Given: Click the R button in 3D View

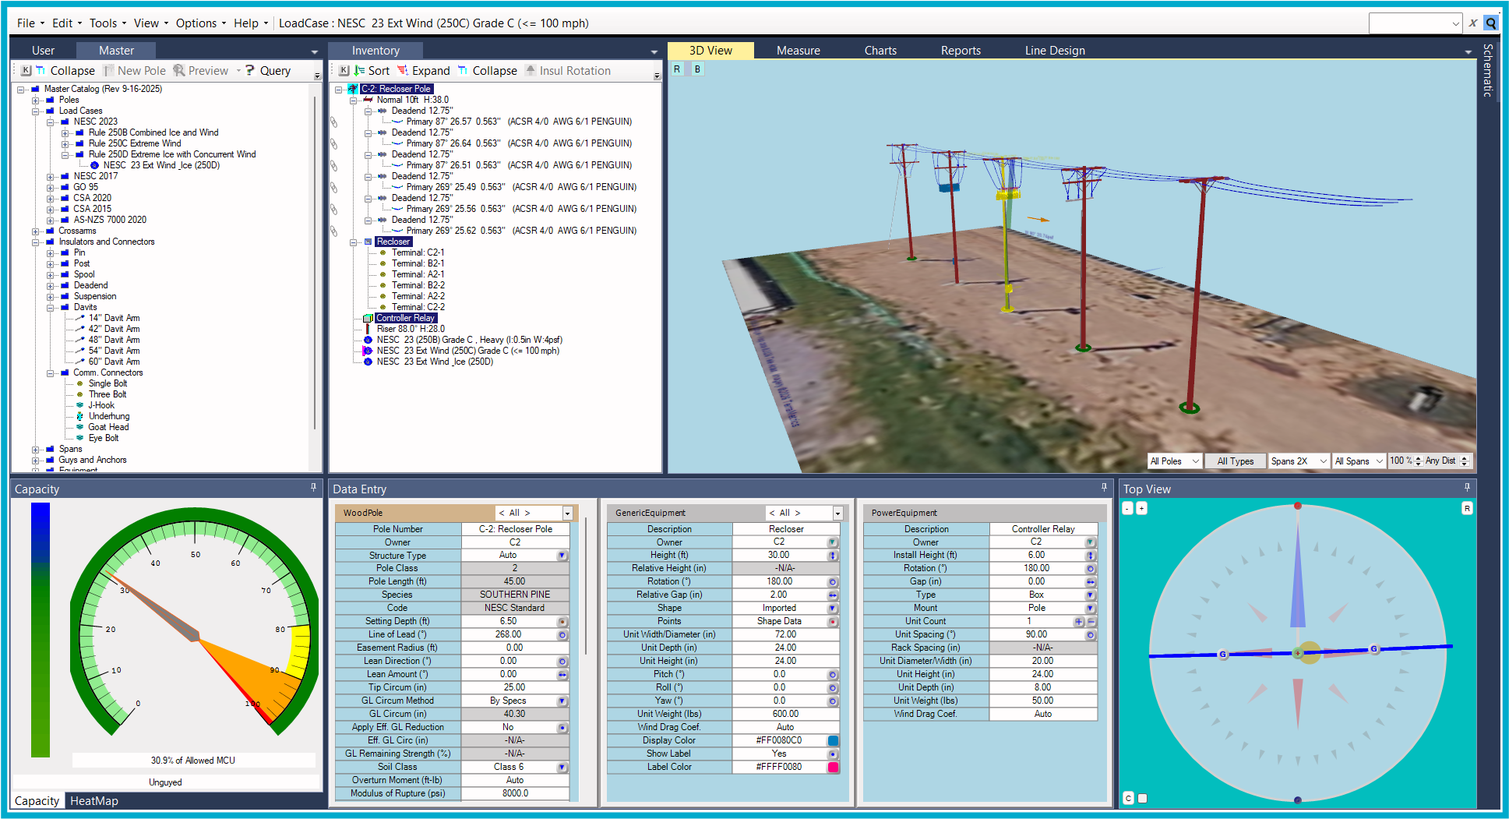Looking at the screenshot, I should click(677, 69).
